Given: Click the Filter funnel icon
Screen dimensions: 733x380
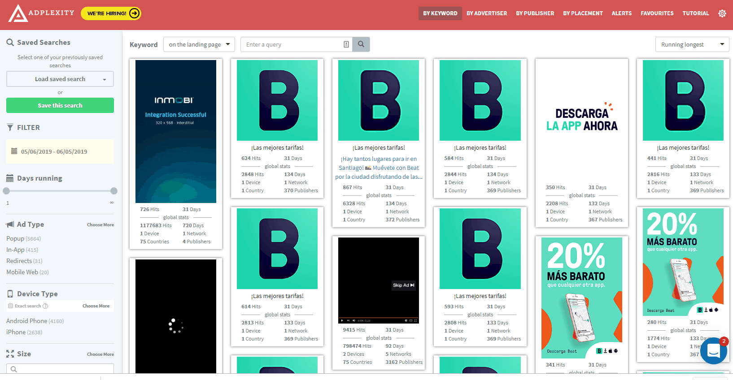Looking at the screenshot, I should pyautogui.click(x=10, y=128).
